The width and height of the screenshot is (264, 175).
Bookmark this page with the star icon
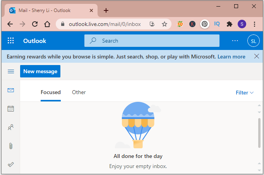point(165,24)
